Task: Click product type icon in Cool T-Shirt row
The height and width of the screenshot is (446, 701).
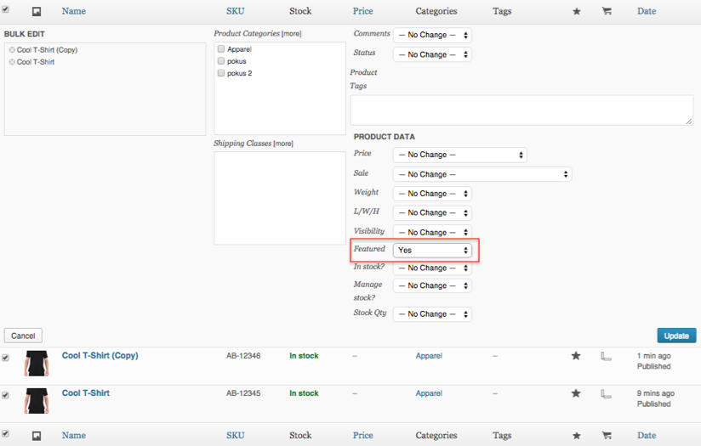Action: tap(606, 394)
